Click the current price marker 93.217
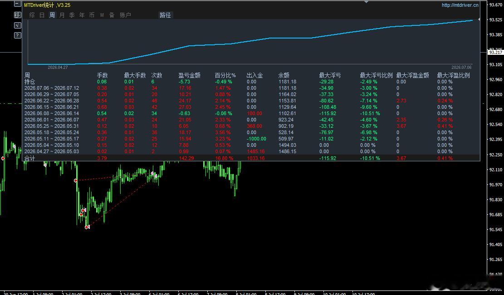Viewport: 504px width, 295px height. [496, 52]
